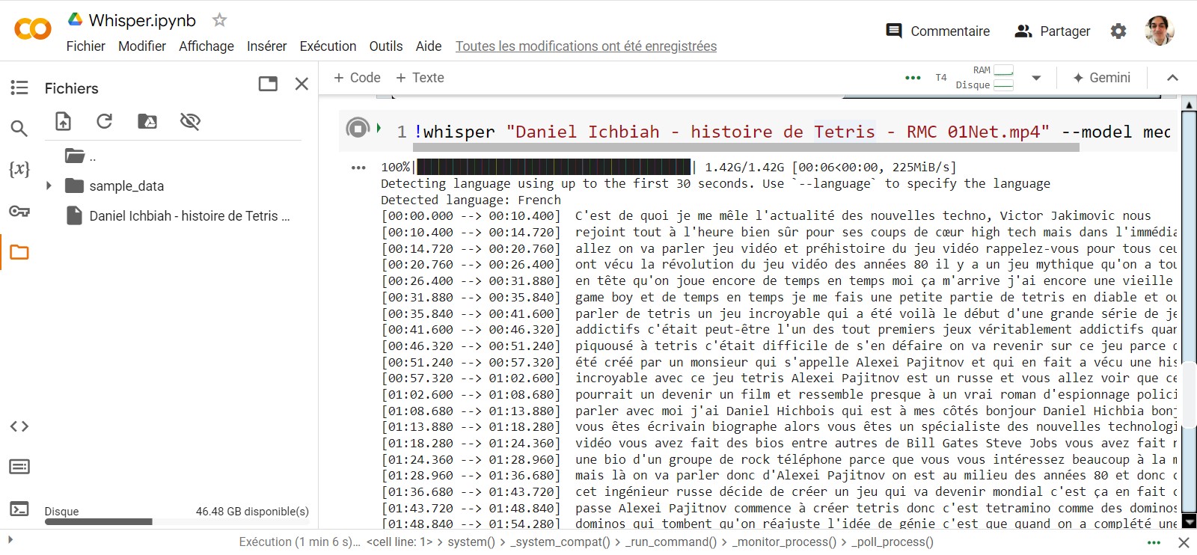Add a new Texte cell

point(420,78)
